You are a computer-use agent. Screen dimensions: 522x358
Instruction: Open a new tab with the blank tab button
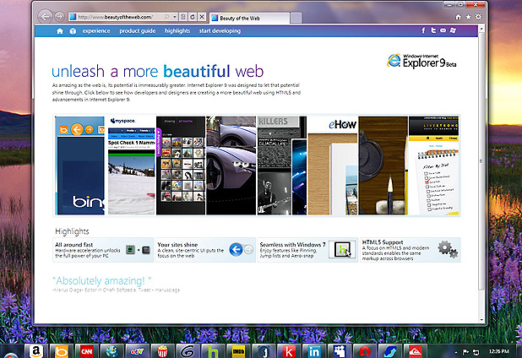pos(296,18)
